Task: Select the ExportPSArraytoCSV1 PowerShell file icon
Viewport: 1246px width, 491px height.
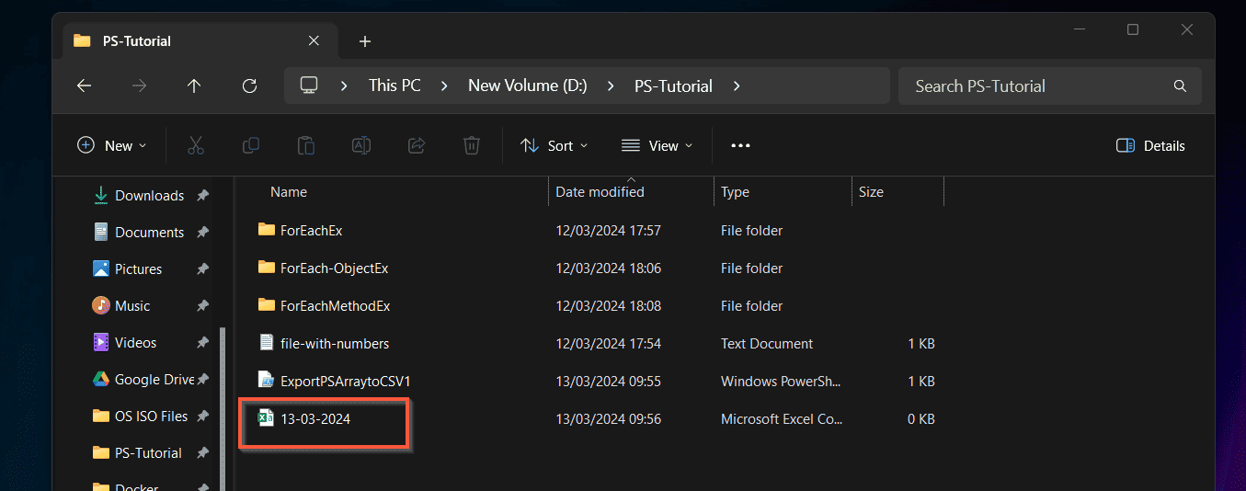Action: pyautogui.click(x=267, y=381)
